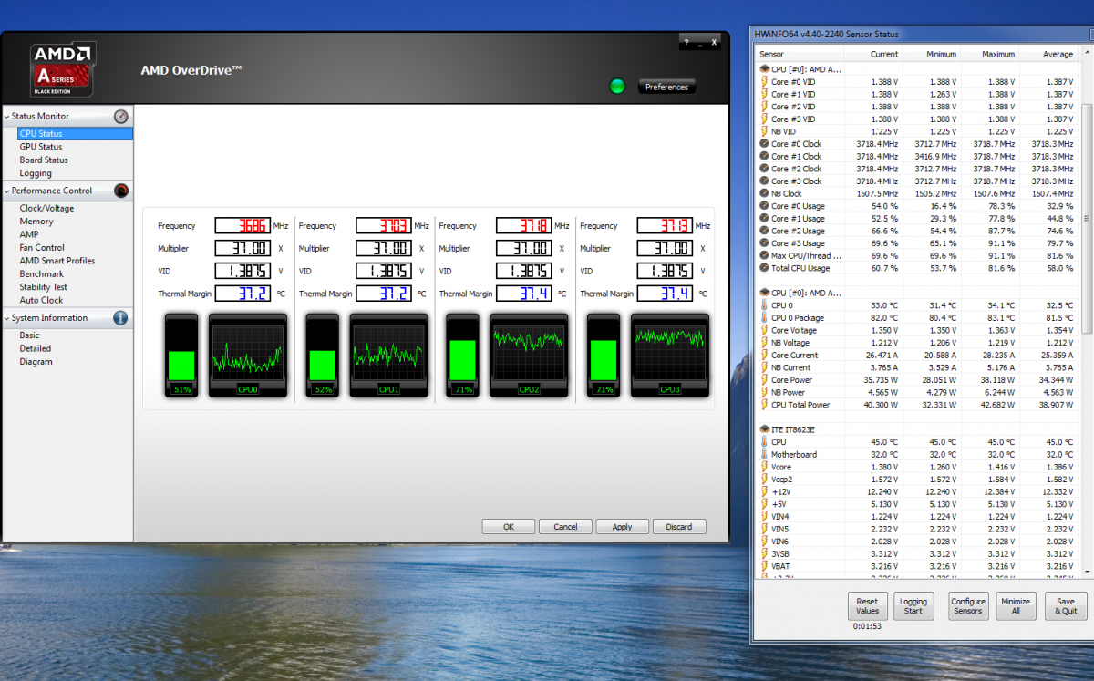Click the CPU0 usage history graph
Screen dimensions: 1094x681
pos(248,355)
